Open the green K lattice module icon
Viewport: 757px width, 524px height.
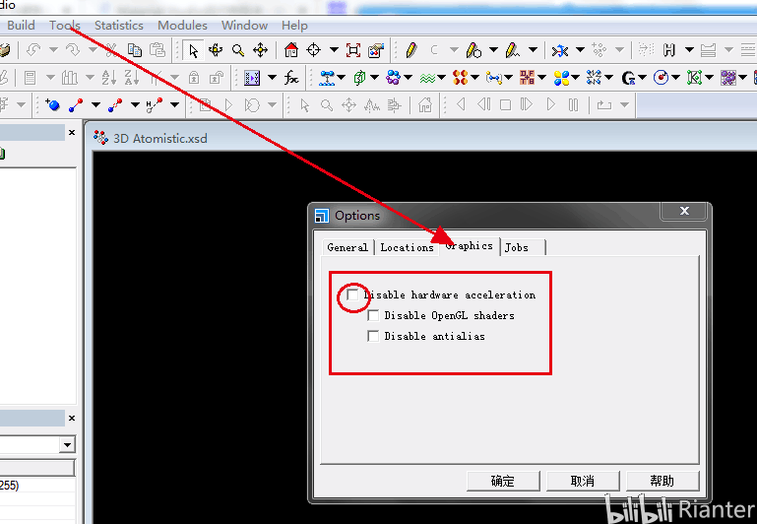(x=694, y=77)
